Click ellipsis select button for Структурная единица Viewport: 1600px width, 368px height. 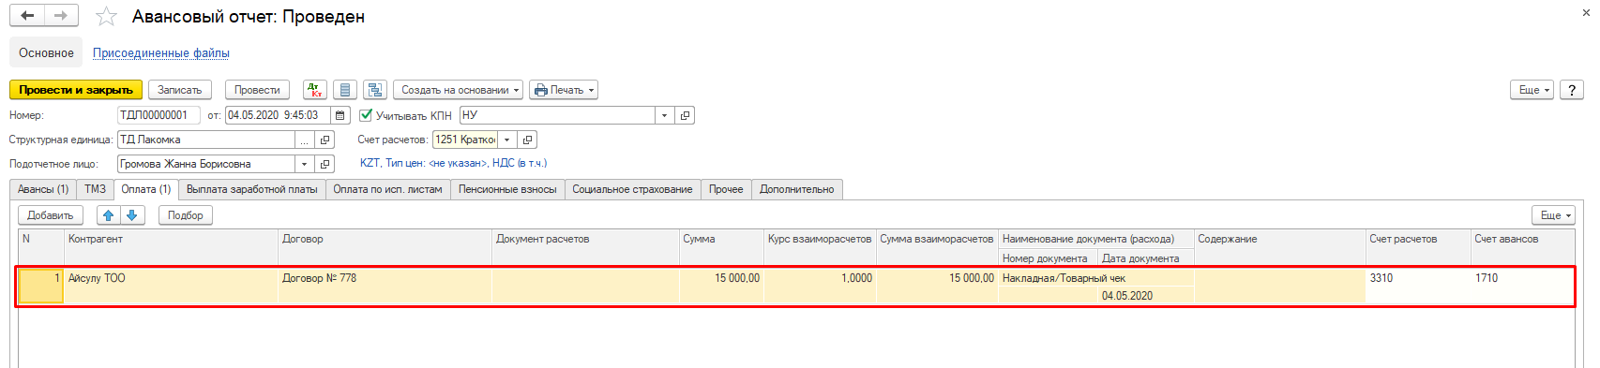pos(305,140)
